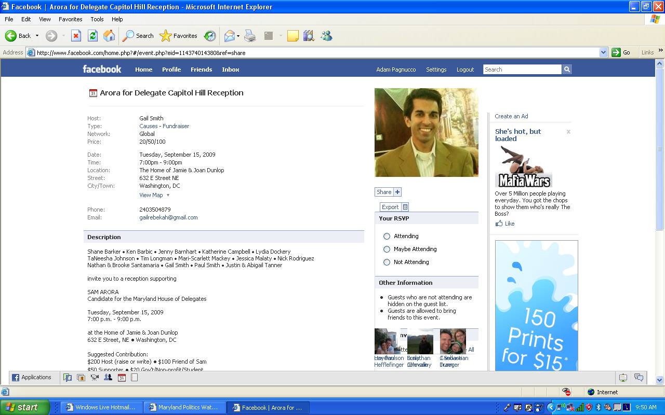665x415 pixels.
Task: Print the page using the printer icon
Action: pos(250,36)
